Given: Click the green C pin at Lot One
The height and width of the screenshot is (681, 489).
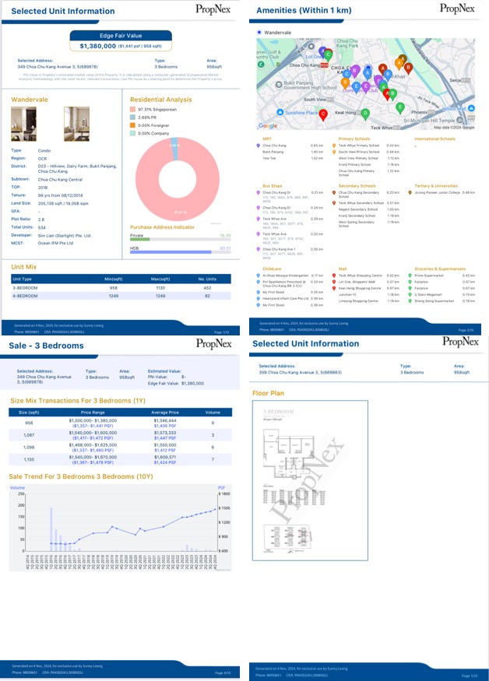Looking at the screenshot, I should pos(328,54).
